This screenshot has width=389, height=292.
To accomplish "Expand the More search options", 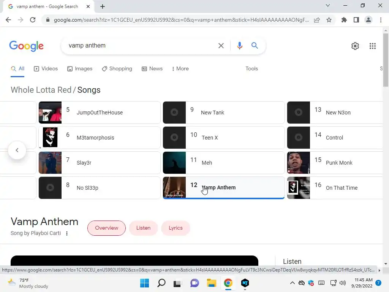I will click(180, 69).
